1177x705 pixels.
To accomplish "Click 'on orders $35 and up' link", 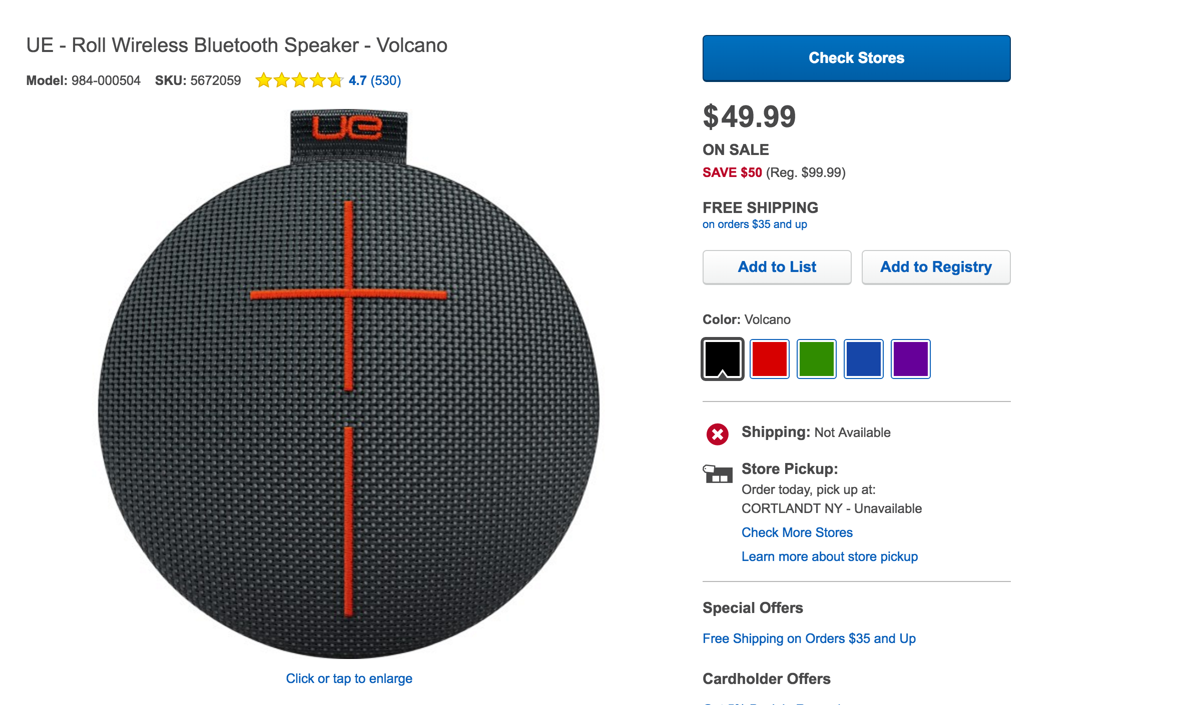I will [755, 224].
